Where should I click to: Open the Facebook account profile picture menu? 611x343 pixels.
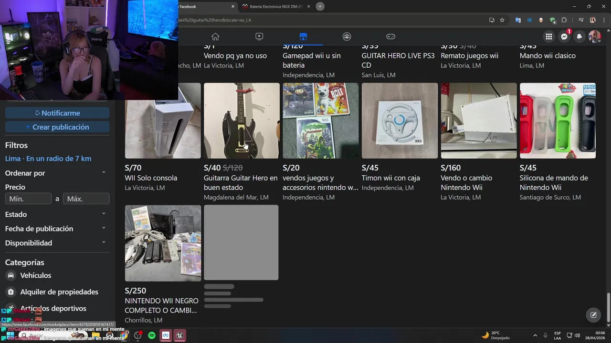click(595, 37)
